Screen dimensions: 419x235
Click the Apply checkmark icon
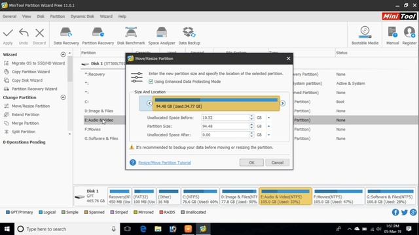pos(8,33)
